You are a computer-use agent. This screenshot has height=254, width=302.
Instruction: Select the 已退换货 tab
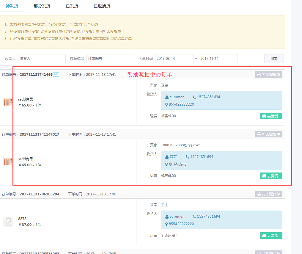pos(102,6)
